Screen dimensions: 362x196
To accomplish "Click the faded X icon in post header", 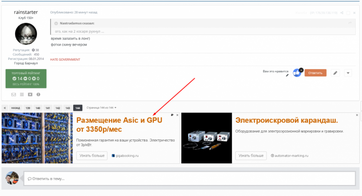I will (x=354, y=13).
